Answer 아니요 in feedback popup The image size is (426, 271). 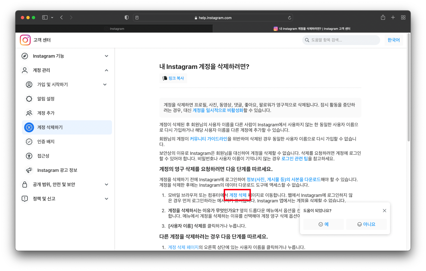coord(366,224)
